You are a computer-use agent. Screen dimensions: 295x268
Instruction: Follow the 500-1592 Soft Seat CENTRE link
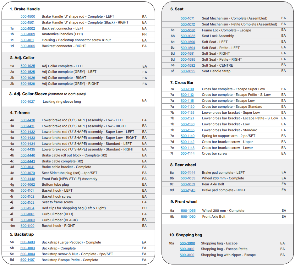[188, 66]
